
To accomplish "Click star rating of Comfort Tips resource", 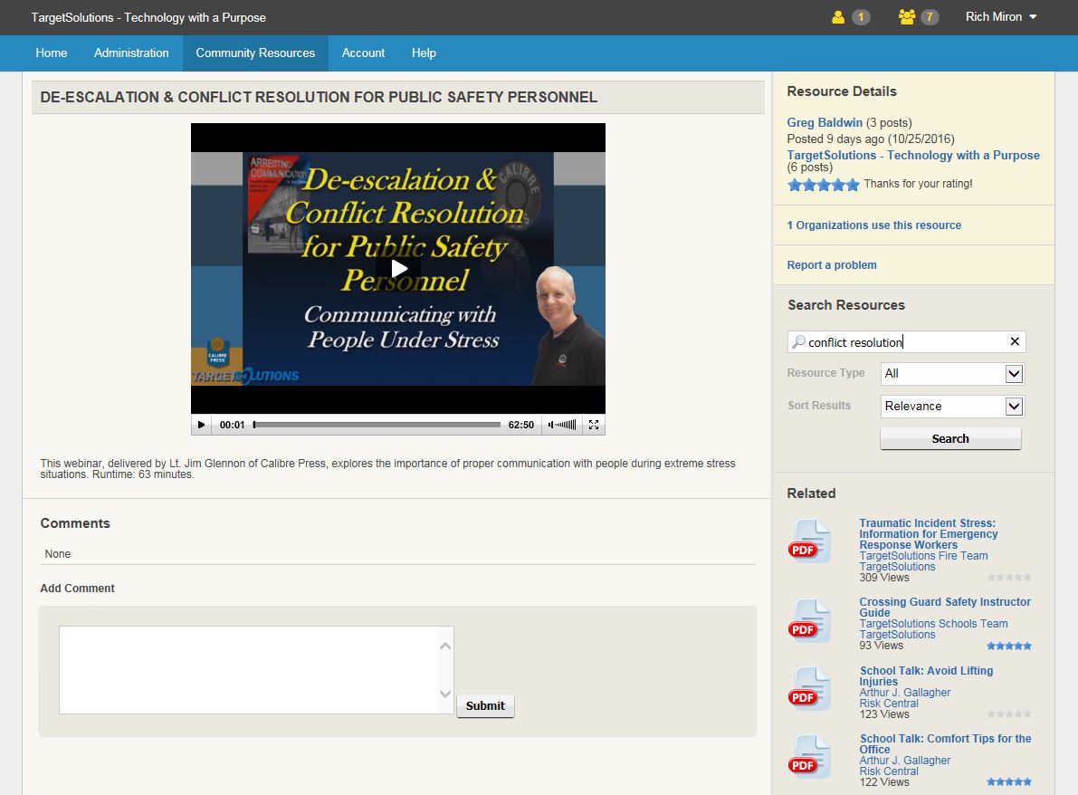I will tap(1008, 782).
